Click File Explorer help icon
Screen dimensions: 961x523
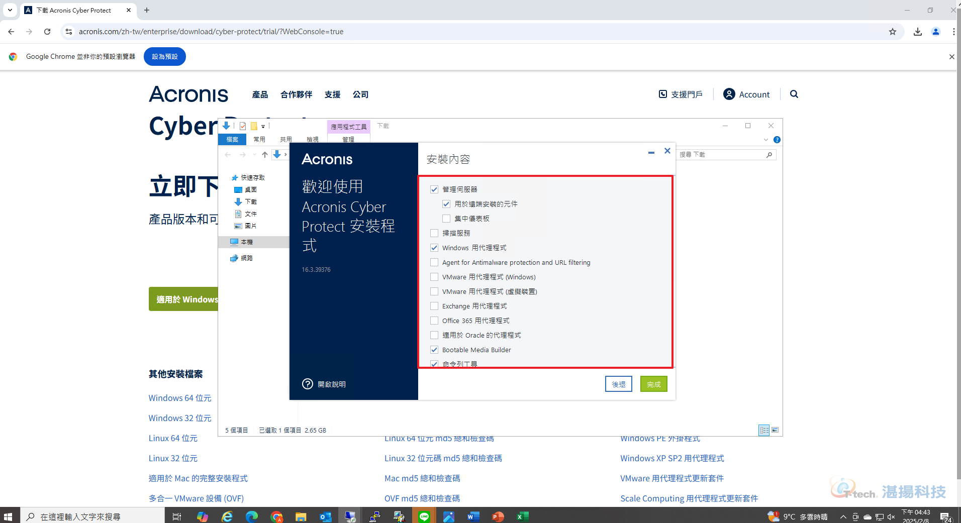(777, 140)
